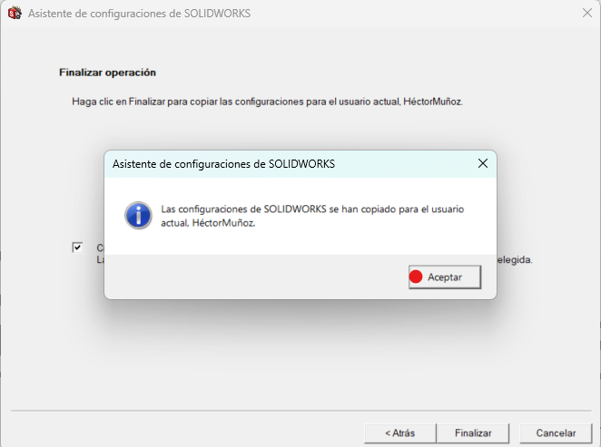The height and width of the screenshot is (447, 601).
Task: Click the Finalizar button
Action: pos(473,433)
